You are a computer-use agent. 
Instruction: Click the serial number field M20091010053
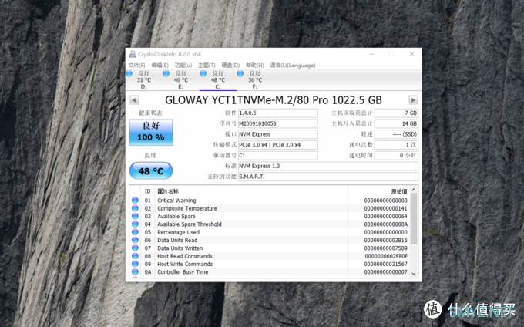(277, 123)
